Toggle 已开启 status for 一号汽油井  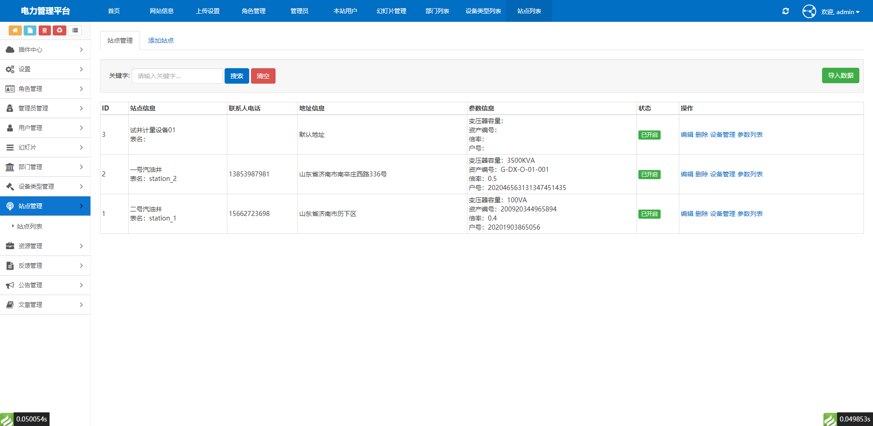pyautogui.click(x=649, y=175)
